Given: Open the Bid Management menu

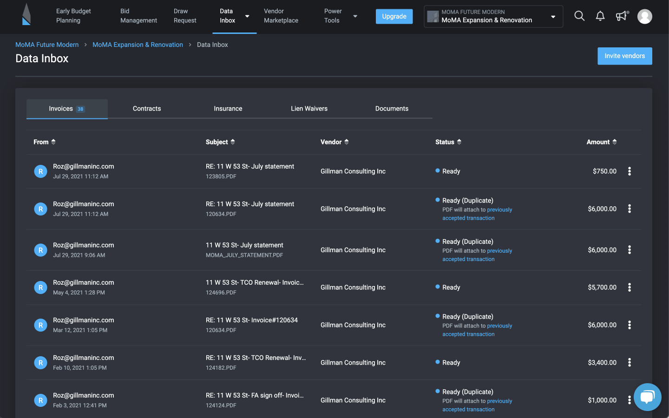Looking at the screenshot, I should pyautogui.click(x=138, y=16).
